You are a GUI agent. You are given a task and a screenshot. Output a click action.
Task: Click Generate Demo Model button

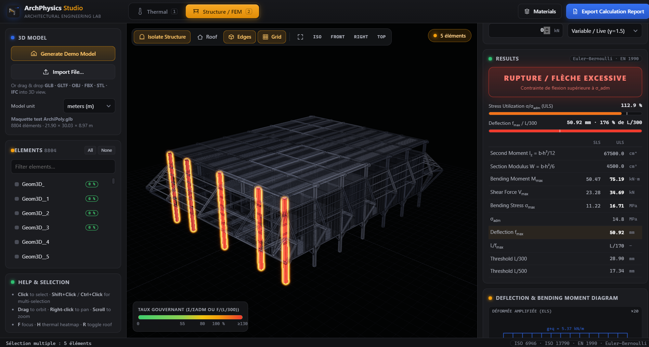(63, 54)
